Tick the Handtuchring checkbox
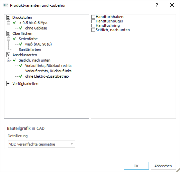180x172 pixels. tap(93, 25)
